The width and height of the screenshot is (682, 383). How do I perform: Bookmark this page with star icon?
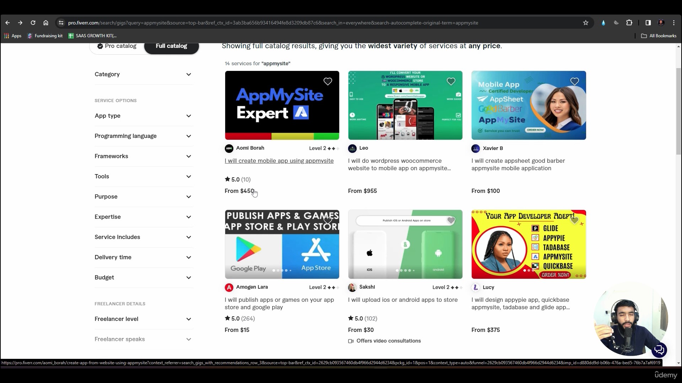pos(586,23)
